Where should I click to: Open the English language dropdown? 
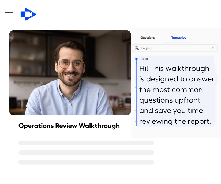tap(175, 48)
